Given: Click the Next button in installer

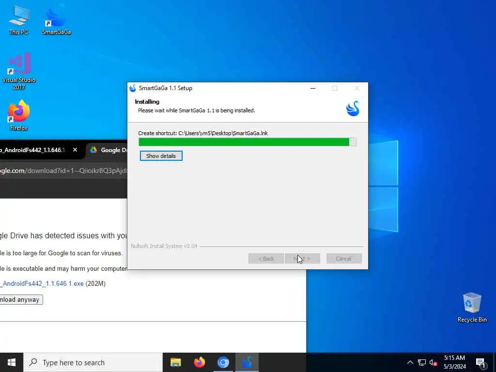Looking at the screenshot, I should point(302,259).
